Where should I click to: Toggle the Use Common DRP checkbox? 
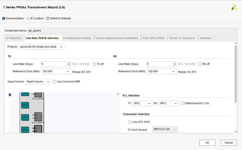(55, 82)
